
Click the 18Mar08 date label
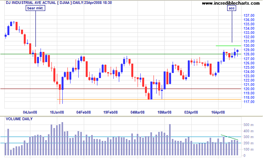pyautogui.click(x=164, y=112)
